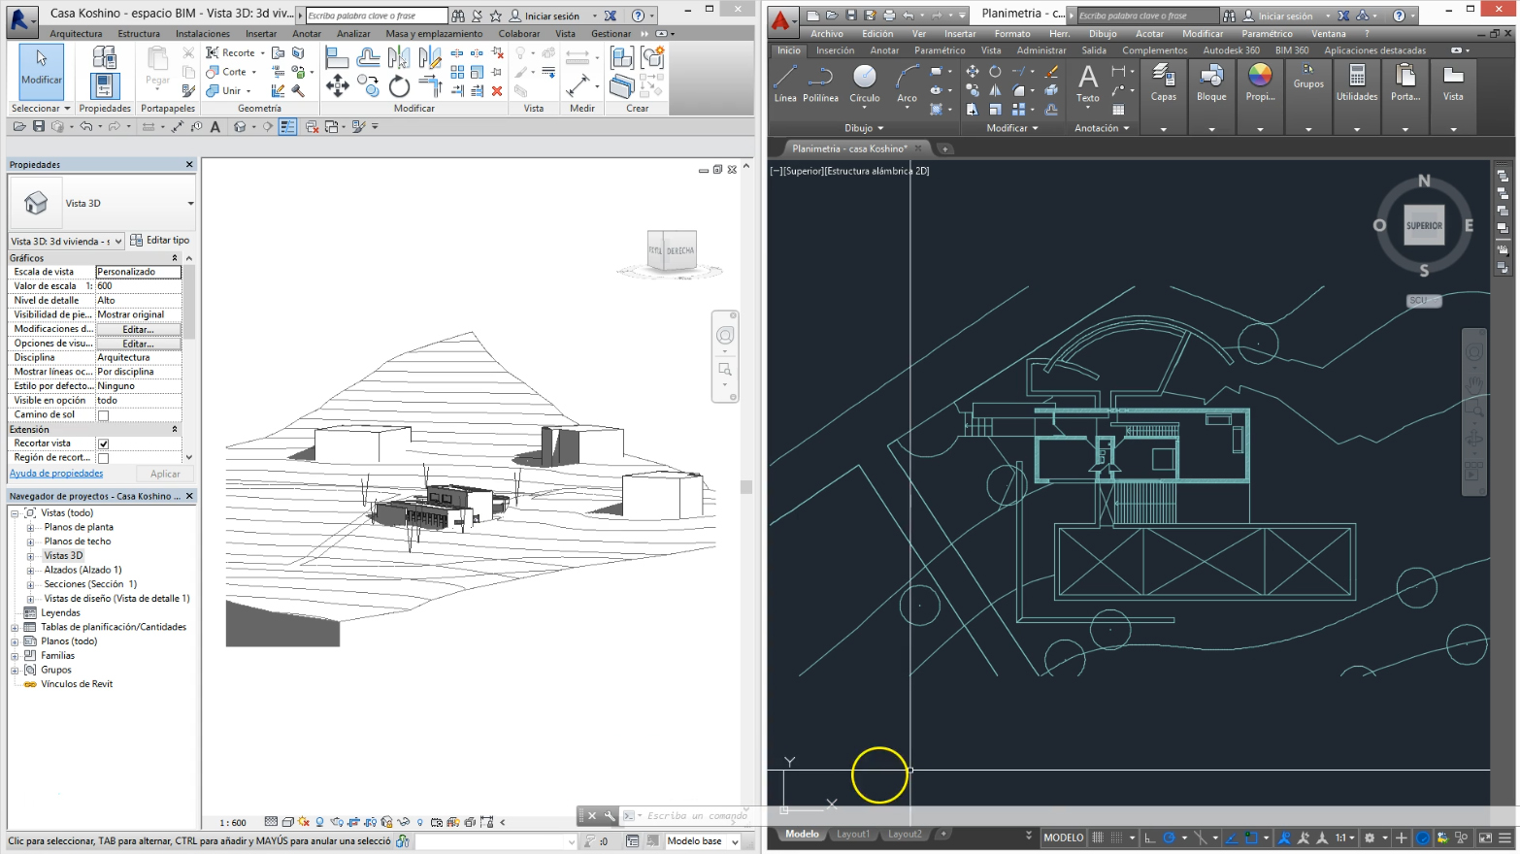Disable the Recortar vista checkbox
The image size is (1520, 854).
tap(104, 443)
